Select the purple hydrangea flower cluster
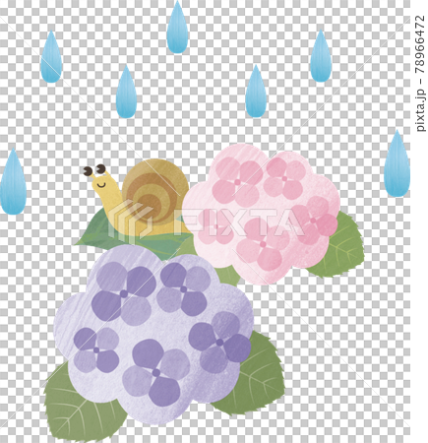 (153, 335)
